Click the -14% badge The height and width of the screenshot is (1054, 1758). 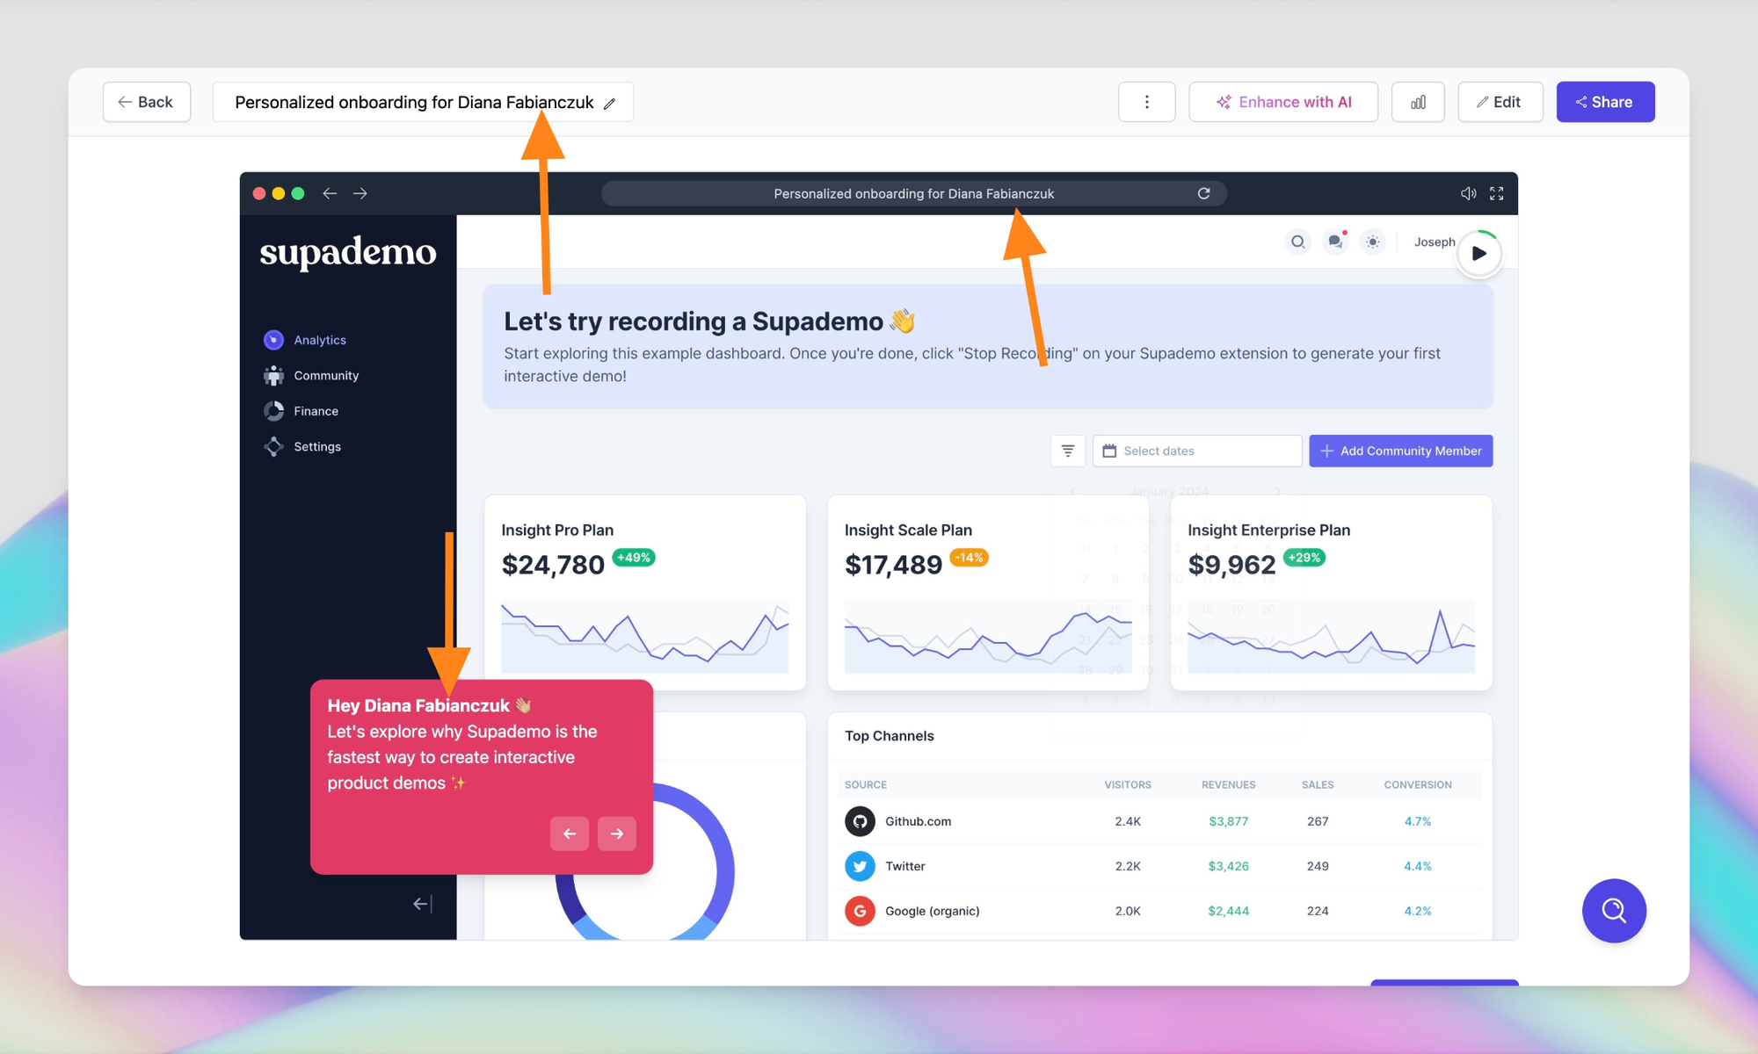970,557
